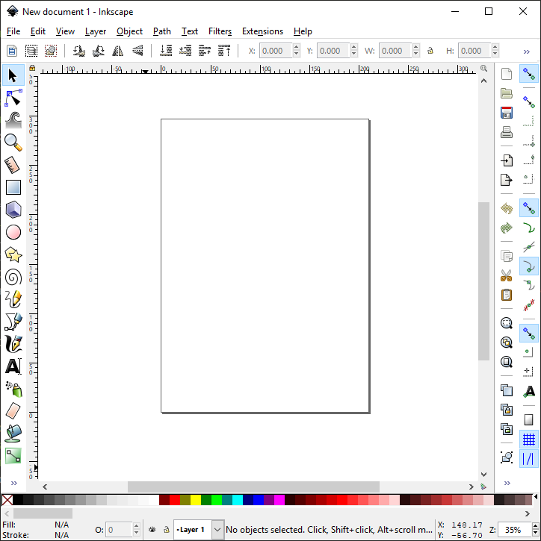Viewport: 541px width, 541px height.
Task: Toggle snap to grids button
Action: (x=529, y=440)
